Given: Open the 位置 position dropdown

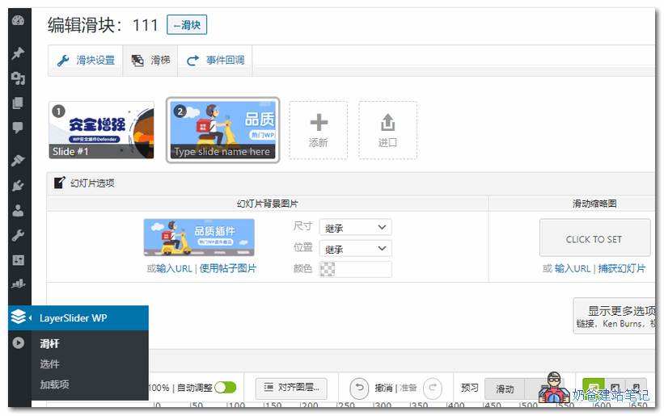Looking at the screenshot, I should [x=355, y=248].
